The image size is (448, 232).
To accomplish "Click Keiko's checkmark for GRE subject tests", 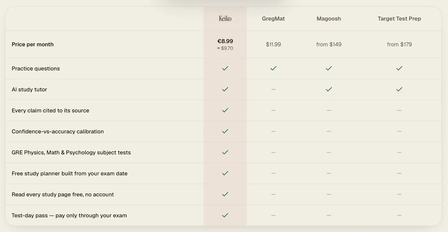I will pyautogui.click(x=225, y=152).
